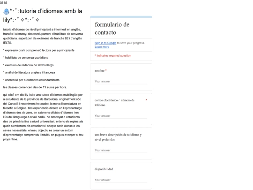Image resolution: width=253 pixels, height=190 pixels.
Task: Click the bullet "expressió oral i comprensió lectora per a principiants"
Action: click(39, 50)
